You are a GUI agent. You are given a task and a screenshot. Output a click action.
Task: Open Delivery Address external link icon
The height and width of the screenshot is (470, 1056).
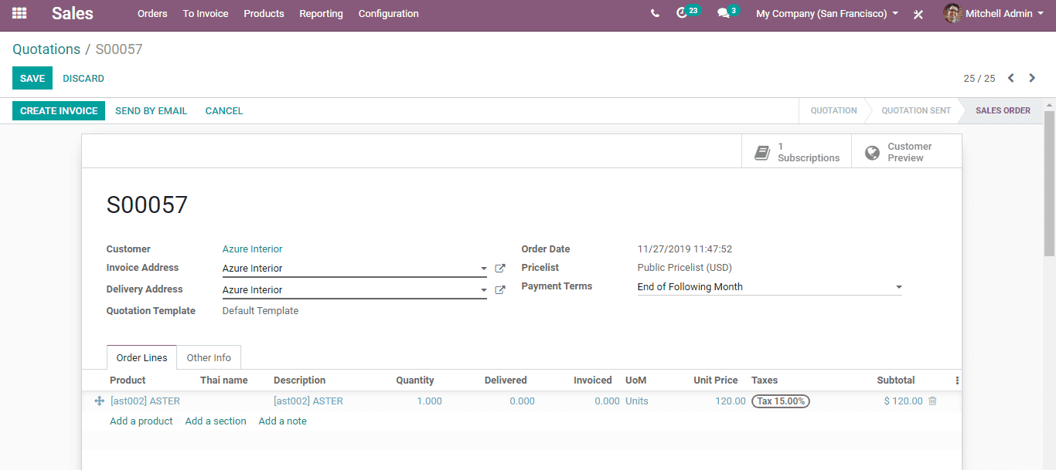click(x=500, y=290)
